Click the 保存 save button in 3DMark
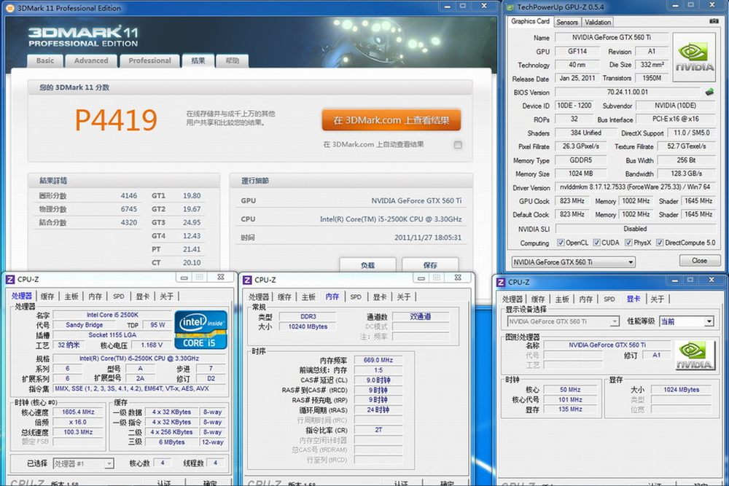Screen dimensions: 729x486 430,264
